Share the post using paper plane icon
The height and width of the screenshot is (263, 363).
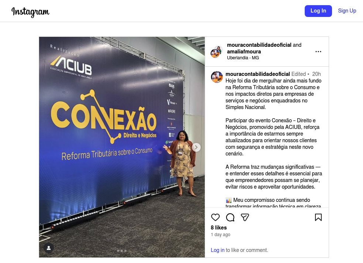(245, 217)
